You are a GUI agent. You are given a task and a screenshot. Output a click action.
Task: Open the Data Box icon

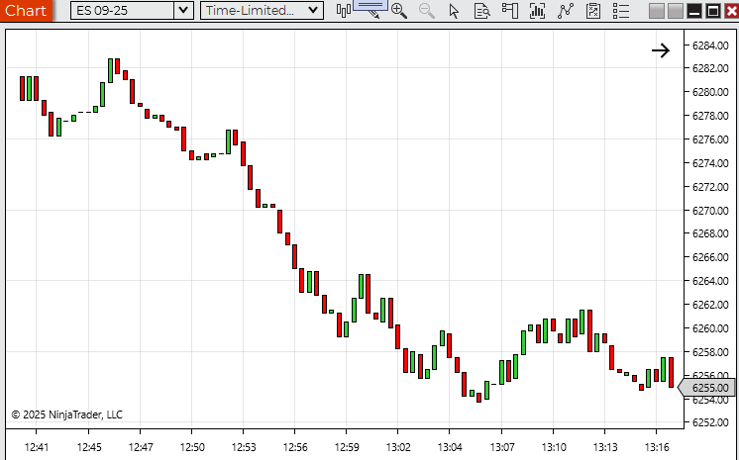[481, 11]
